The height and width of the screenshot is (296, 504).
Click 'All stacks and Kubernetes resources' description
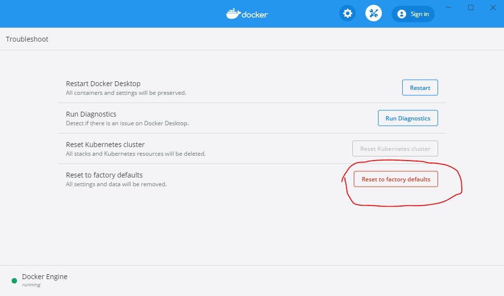point(136,154)
